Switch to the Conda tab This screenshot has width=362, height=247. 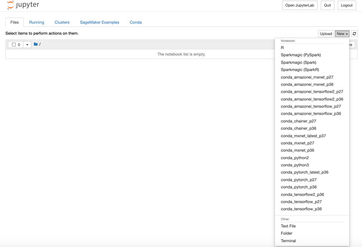[135, 22]
